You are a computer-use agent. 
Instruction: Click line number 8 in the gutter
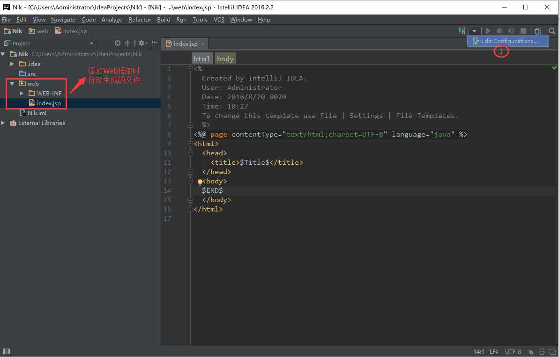[x=169, y=134]
